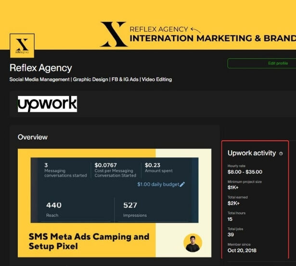Click the pencil icon beside daily budget
This screenshot has width=296, height=266.
(x=182, y=184)
